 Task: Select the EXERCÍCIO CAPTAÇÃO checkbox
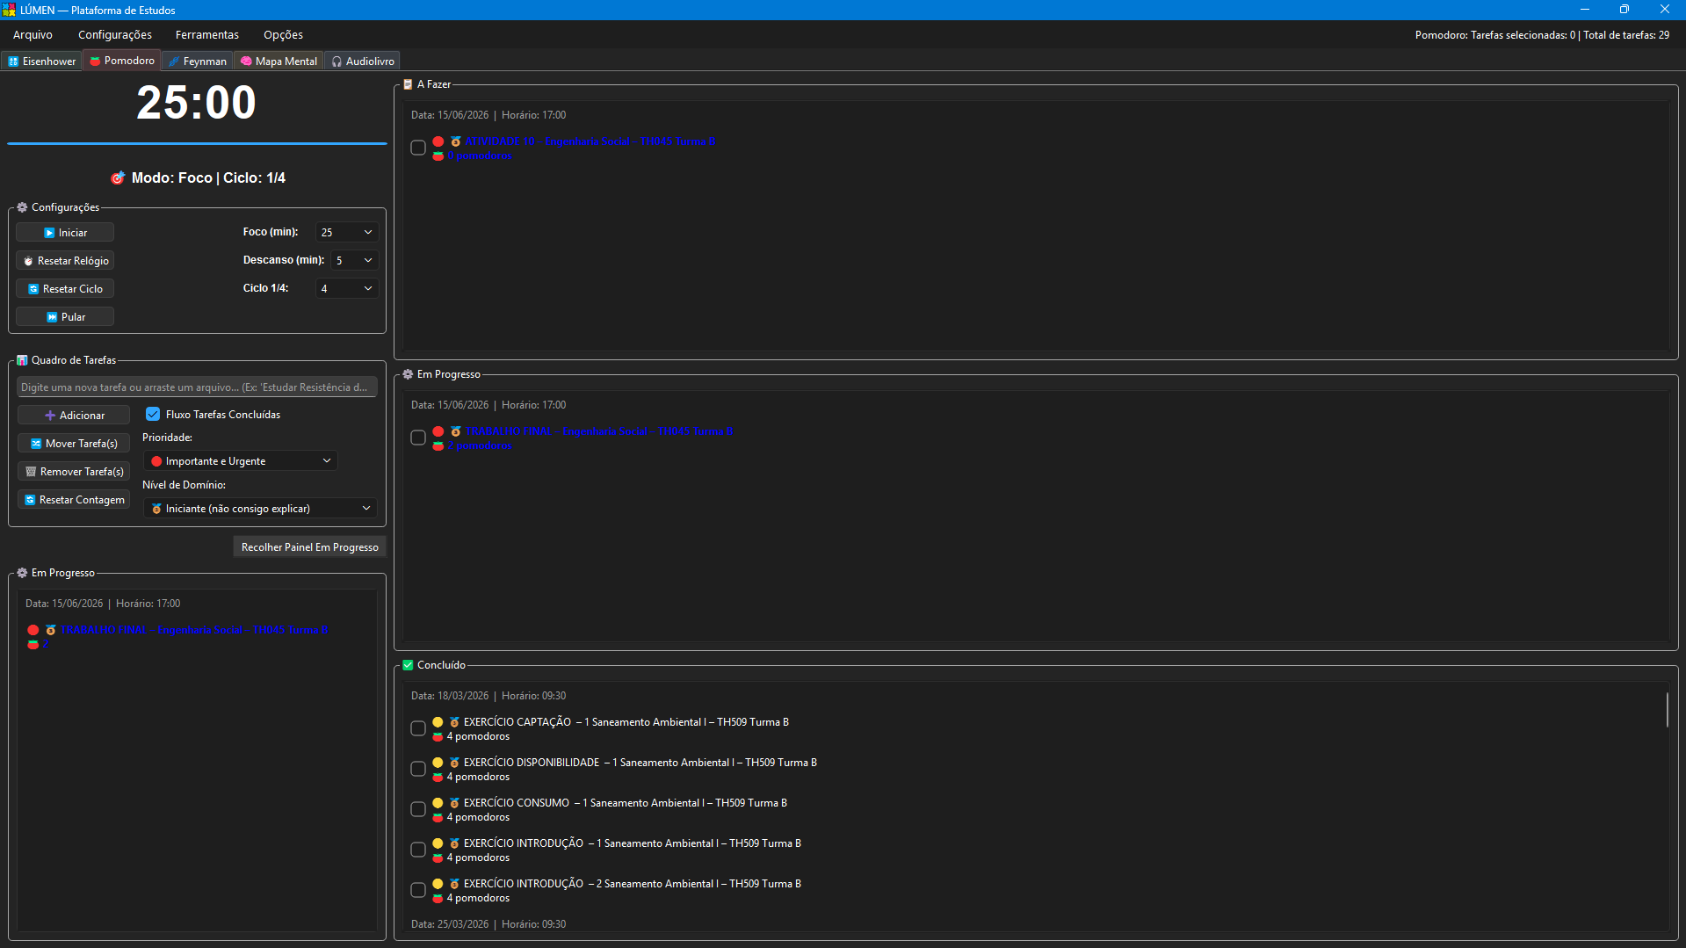(x=418, y=728)
